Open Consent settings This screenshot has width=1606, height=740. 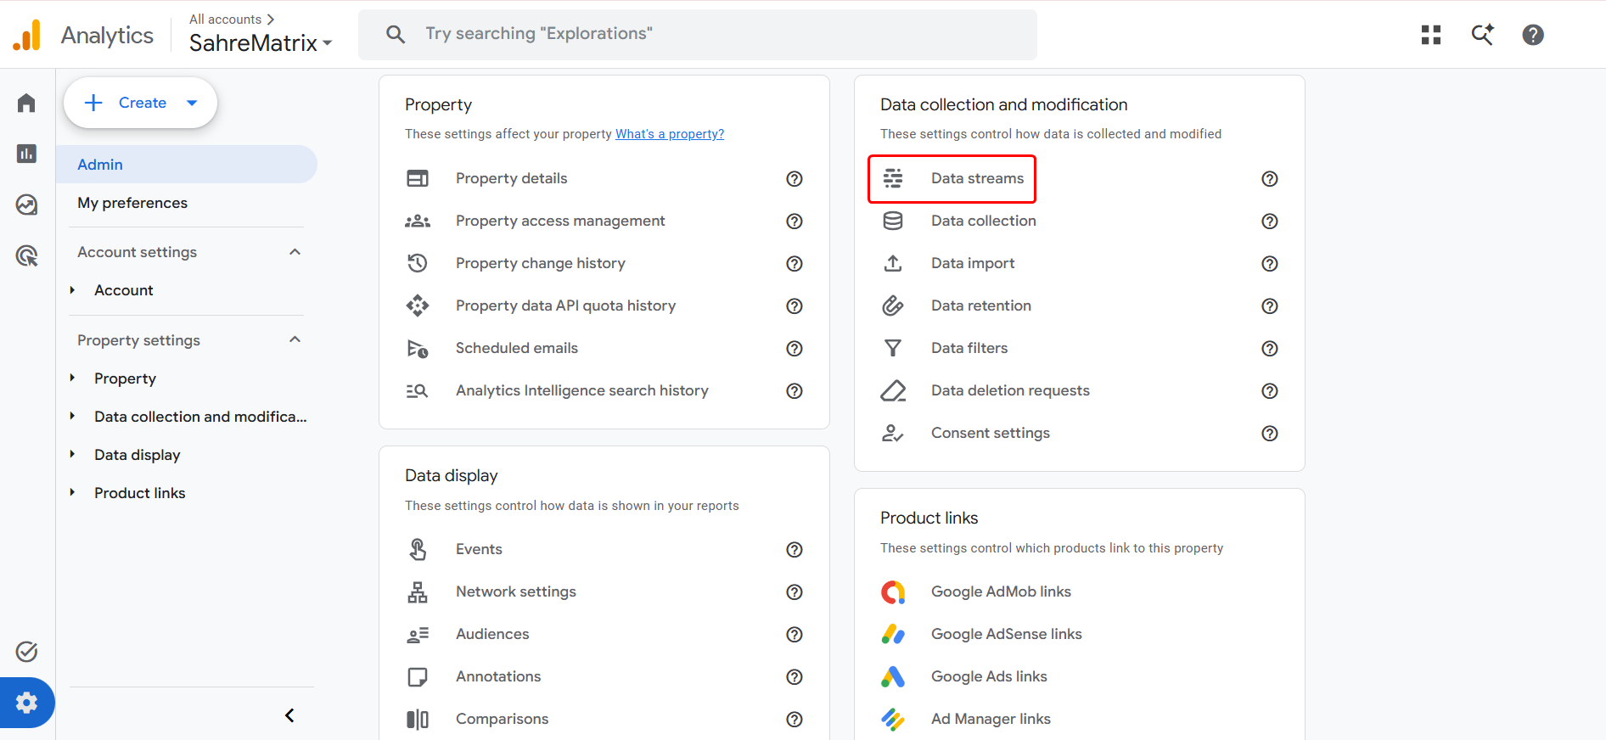[x=991, y=433]
